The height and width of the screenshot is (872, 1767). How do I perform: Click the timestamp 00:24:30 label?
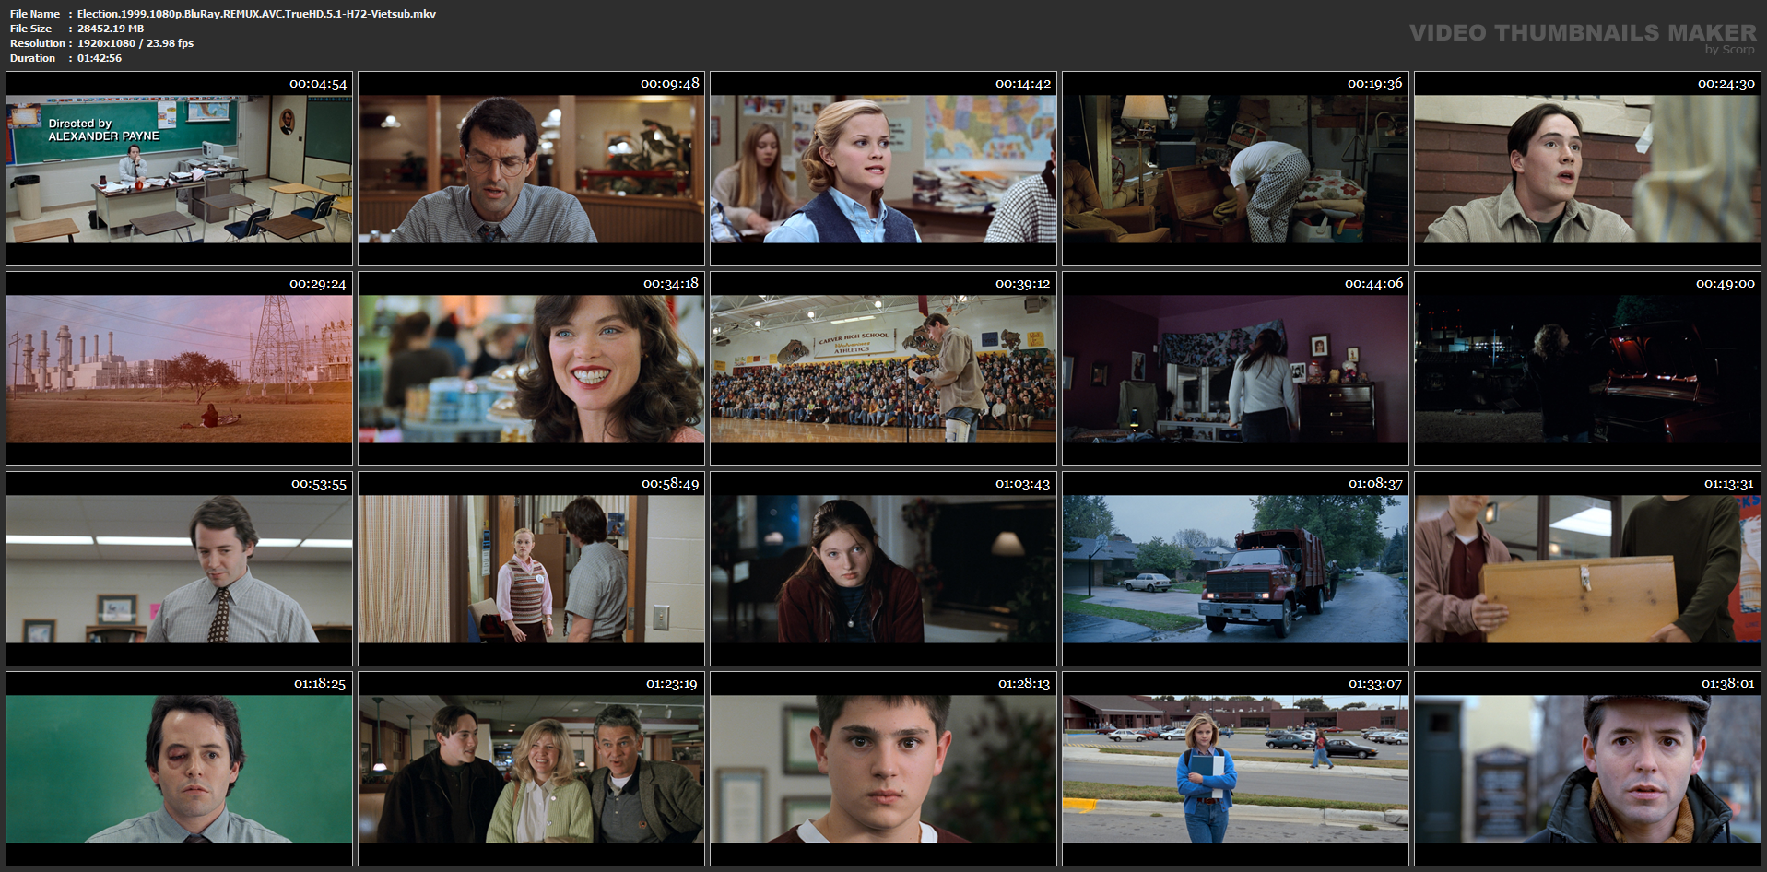(x=1726, y=84)
